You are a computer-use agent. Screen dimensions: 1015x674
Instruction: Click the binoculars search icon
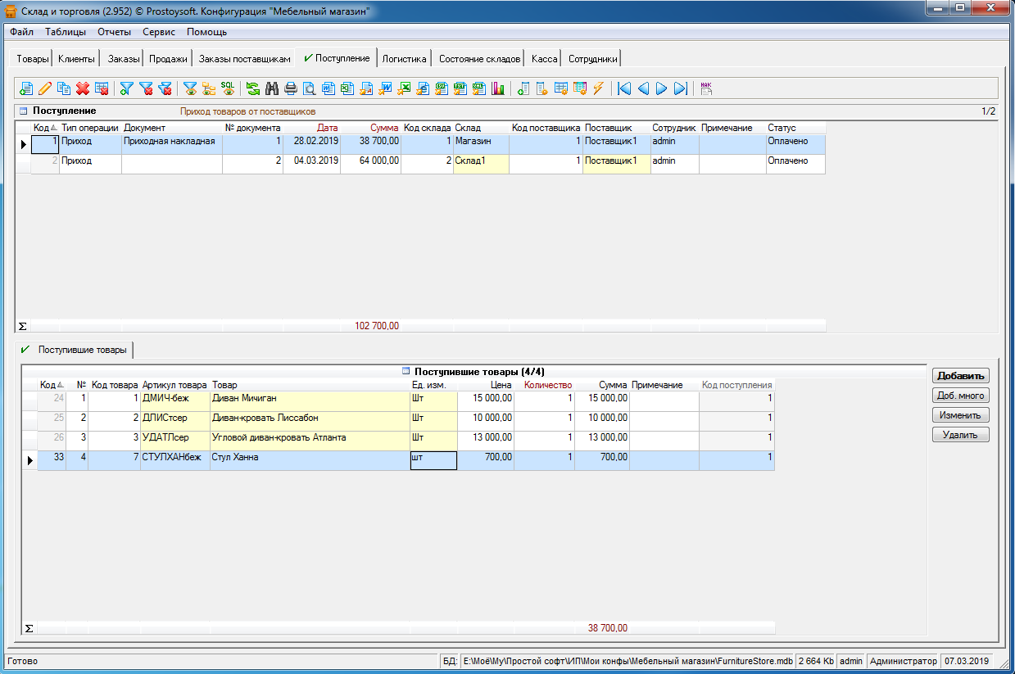[x=272, y=88]
